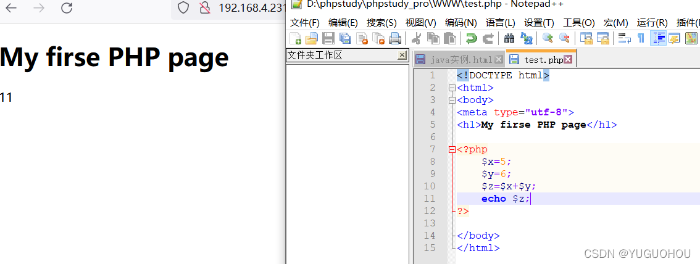This screenshot has width=700, height=264.
Task: Click the insecure connection padlock icon
Action: (x=205, y=7)
